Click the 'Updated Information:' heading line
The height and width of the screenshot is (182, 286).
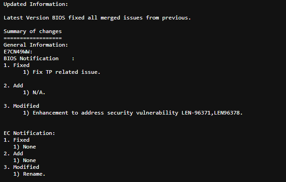click(36, 4)
